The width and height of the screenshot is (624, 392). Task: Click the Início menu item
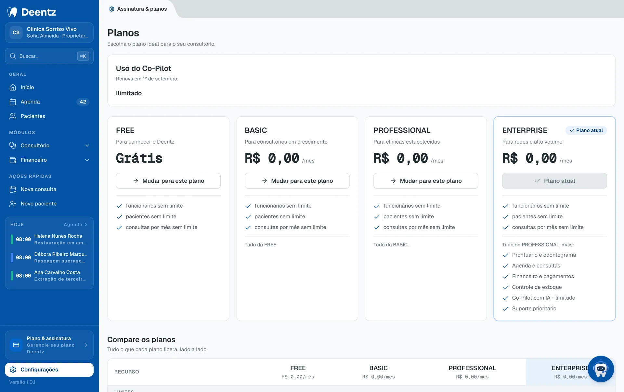click(49, 87)
